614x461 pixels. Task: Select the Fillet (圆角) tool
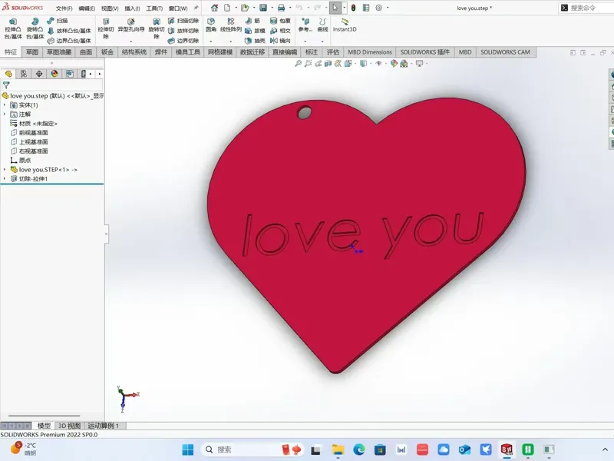point(210,25)
